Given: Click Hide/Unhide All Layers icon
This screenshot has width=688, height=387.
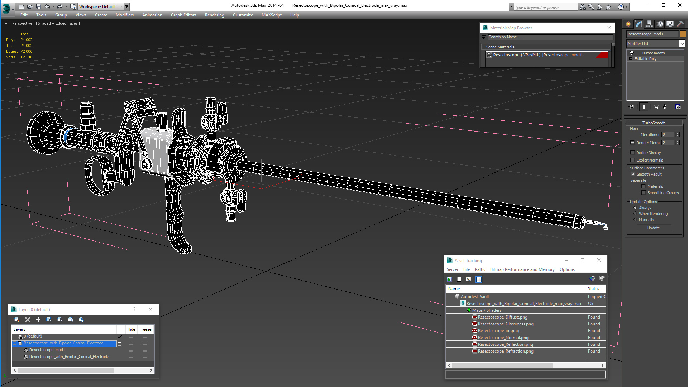Looking at the screenshot, I should [71, 320].
